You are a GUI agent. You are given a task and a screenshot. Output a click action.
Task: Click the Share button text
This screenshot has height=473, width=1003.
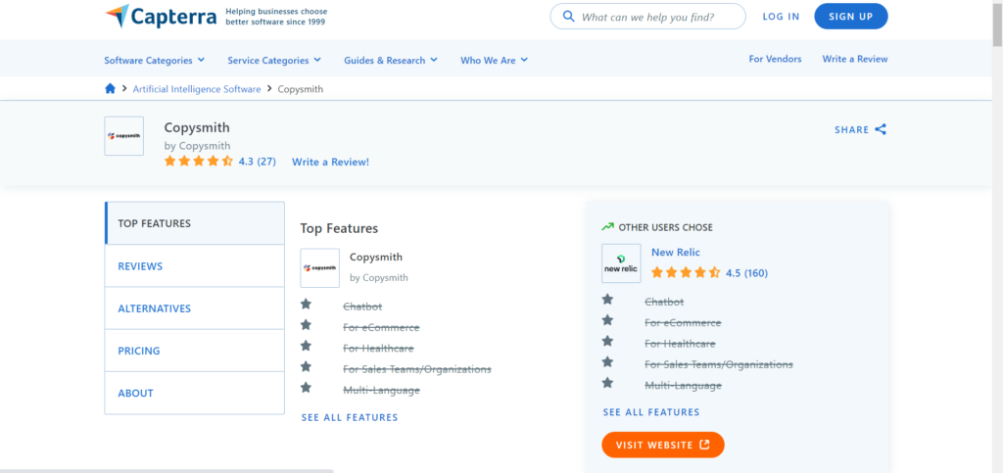[x=852, y=129]
